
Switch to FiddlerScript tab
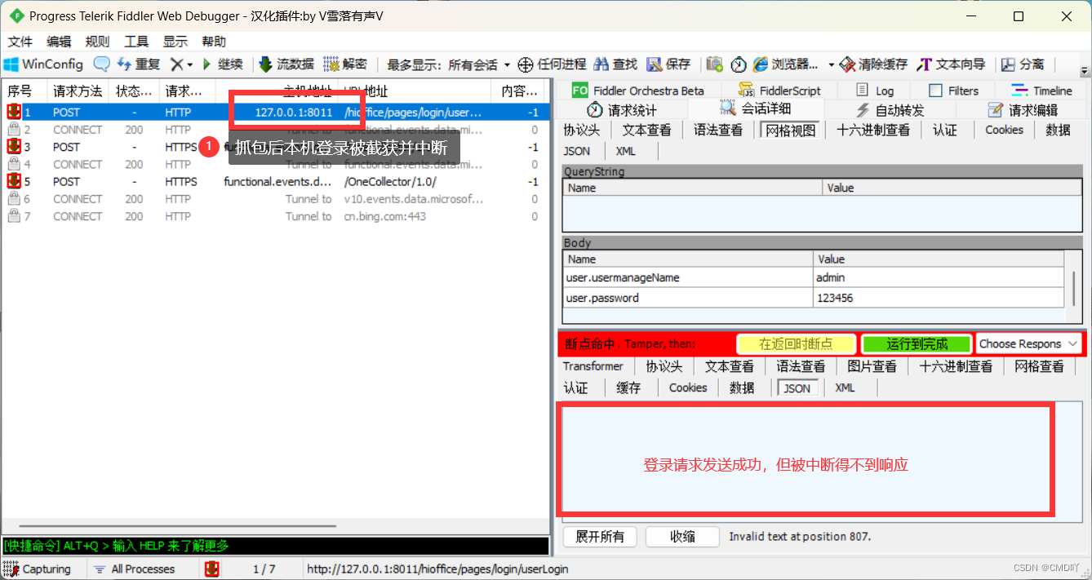tap(779, 90)
